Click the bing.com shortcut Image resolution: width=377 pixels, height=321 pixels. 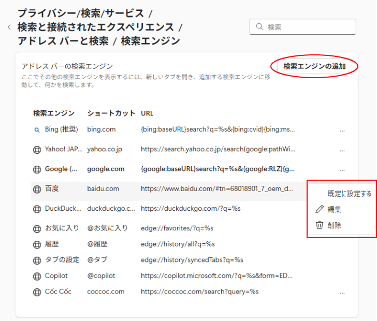(x=102, y=129)
